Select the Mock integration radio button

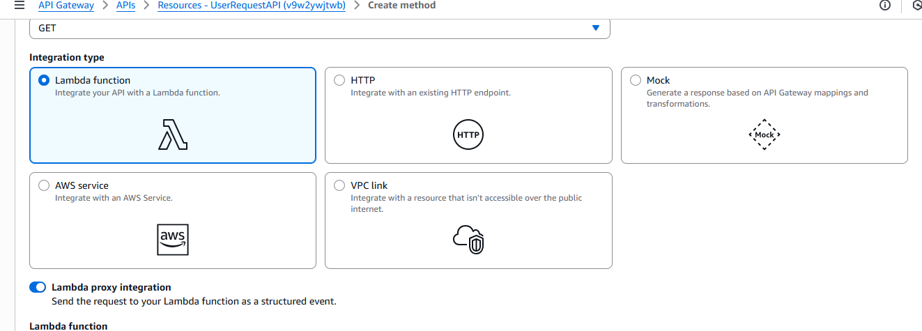point(636,80)
